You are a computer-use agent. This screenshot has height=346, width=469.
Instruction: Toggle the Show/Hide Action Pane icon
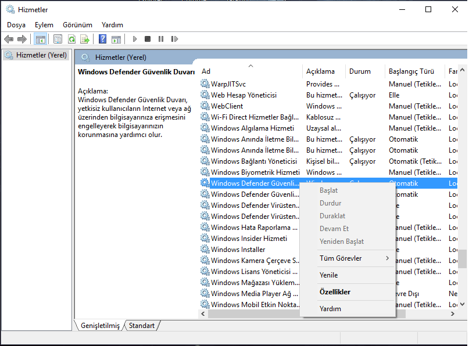[116, 39]
